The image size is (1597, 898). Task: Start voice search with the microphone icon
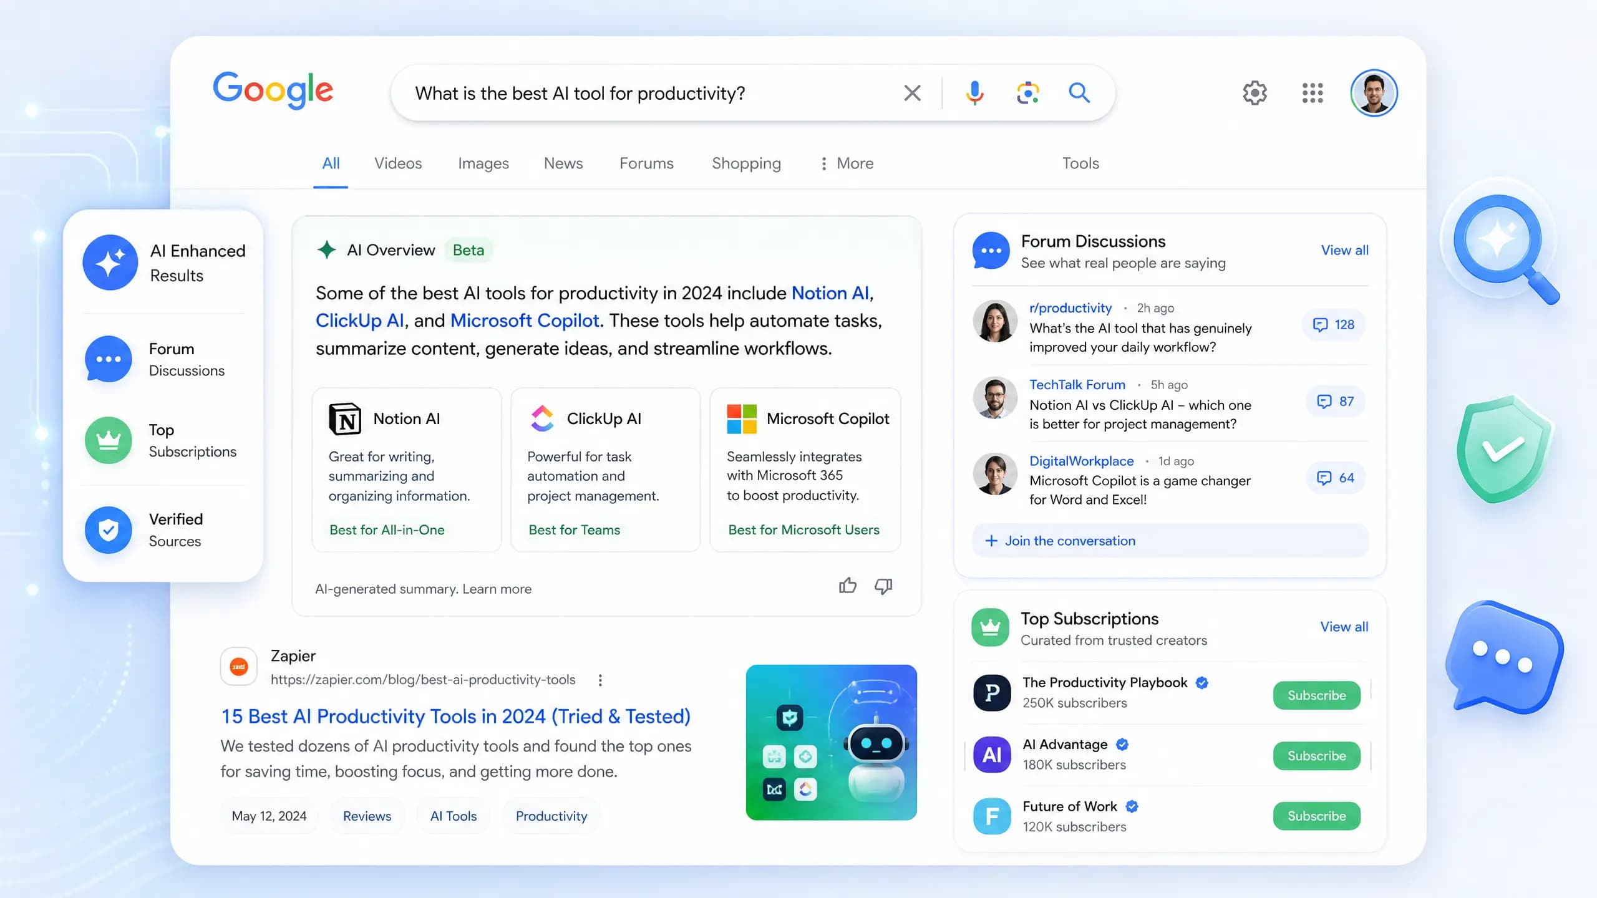click(974, 93)
